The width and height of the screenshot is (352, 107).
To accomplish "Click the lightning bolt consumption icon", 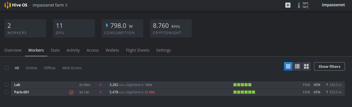I will (x=107, y=26).
